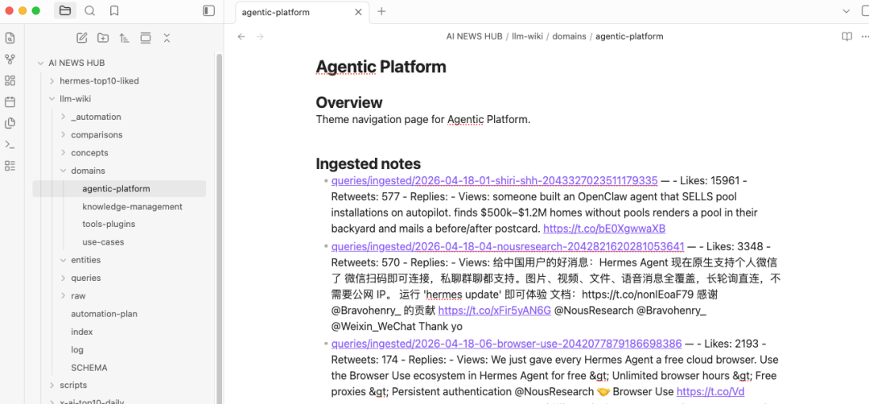Open templates copy icon in ribbon
This screenshot has height=404, width=869.
[x=10, y=123]
